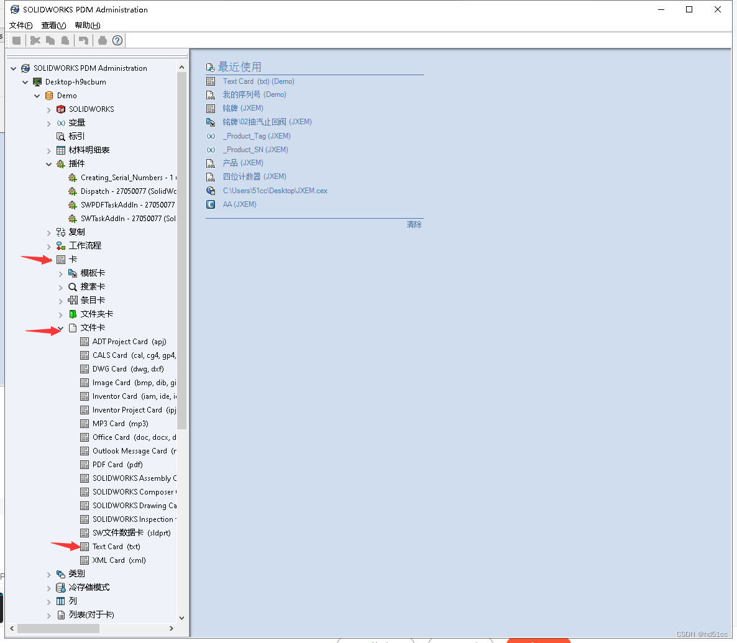This screenshot has height=643, width=737.
Task: Click tree vertical scrollbar up arrow
Action: pyautogui.click(x=182, y=68)
